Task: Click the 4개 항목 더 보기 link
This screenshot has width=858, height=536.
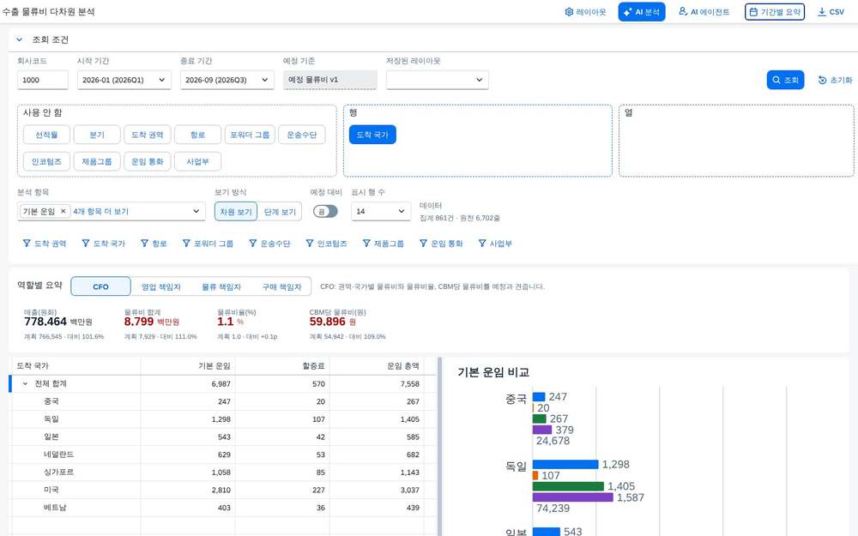Action: point(100,211)
